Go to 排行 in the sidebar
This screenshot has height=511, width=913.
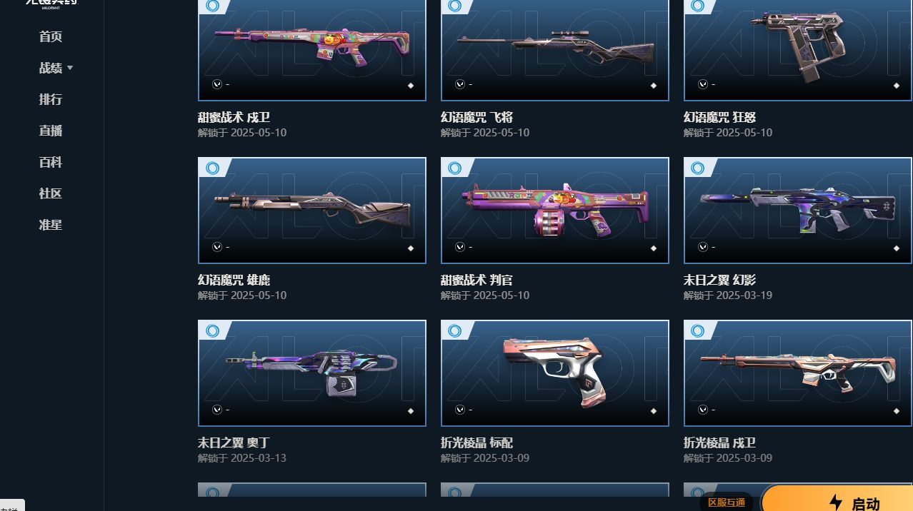[51, 99]
